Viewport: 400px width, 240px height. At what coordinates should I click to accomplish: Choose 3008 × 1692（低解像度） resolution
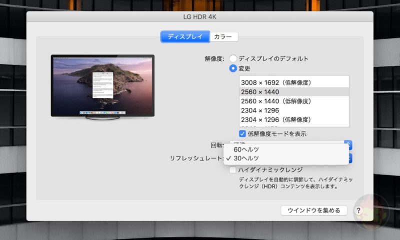click(x=294, y=82)
